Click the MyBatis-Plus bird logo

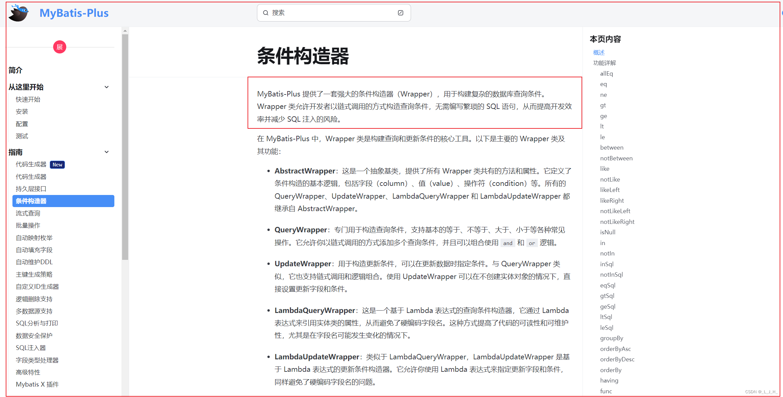(18, 13)
